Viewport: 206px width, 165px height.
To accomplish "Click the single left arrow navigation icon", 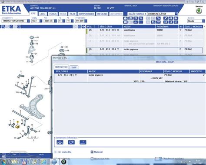I will pyautogui.click(x=176, y=22).
